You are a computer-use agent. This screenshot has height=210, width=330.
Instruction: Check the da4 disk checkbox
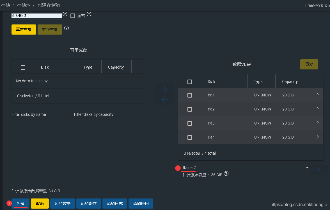[190, 137]
